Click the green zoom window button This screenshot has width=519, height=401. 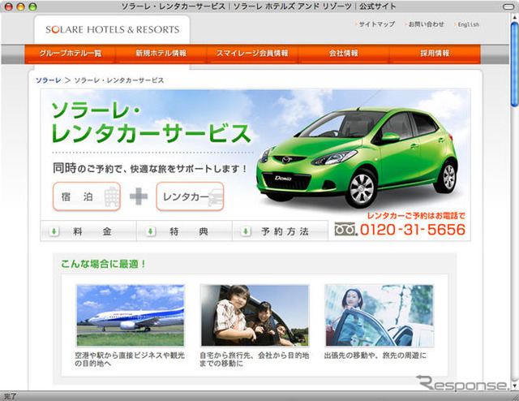click(32, 6)
